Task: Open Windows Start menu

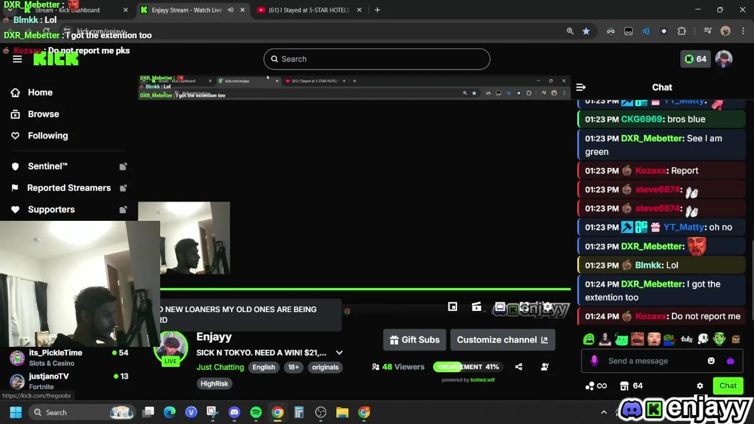Action: [x=16, y=412]
